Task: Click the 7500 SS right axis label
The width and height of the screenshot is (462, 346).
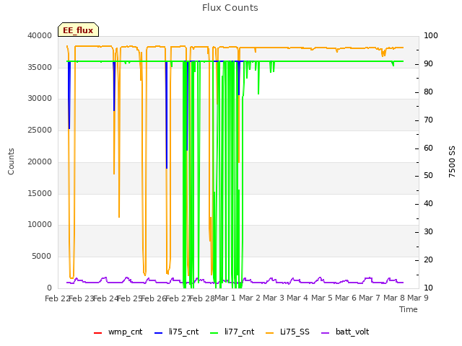Action: 452,161
